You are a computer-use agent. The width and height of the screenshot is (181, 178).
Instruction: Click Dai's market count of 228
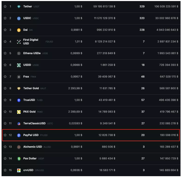pyautogui.click(x=142, y=30)
